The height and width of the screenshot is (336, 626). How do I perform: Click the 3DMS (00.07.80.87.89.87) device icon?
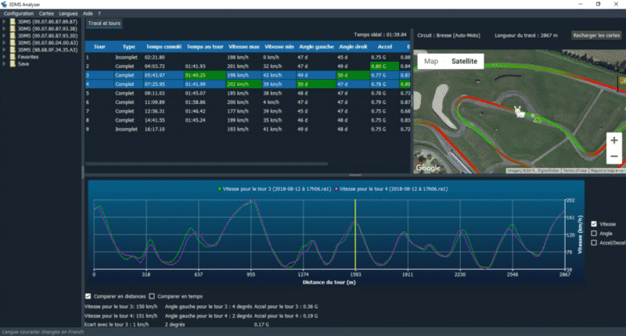12,22
